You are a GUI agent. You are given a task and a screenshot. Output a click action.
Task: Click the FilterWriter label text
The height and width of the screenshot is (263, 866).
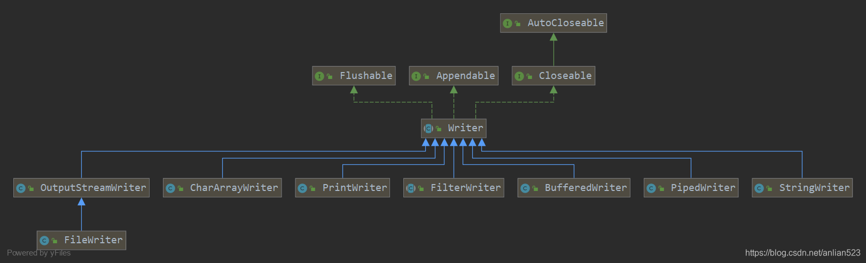coord(466,188)
